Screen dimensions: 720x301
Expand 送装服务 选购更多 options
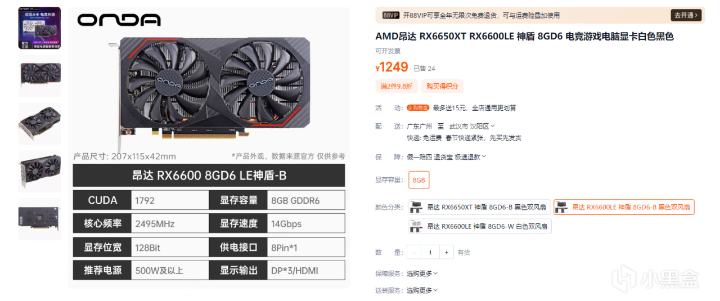coord(422,290)
